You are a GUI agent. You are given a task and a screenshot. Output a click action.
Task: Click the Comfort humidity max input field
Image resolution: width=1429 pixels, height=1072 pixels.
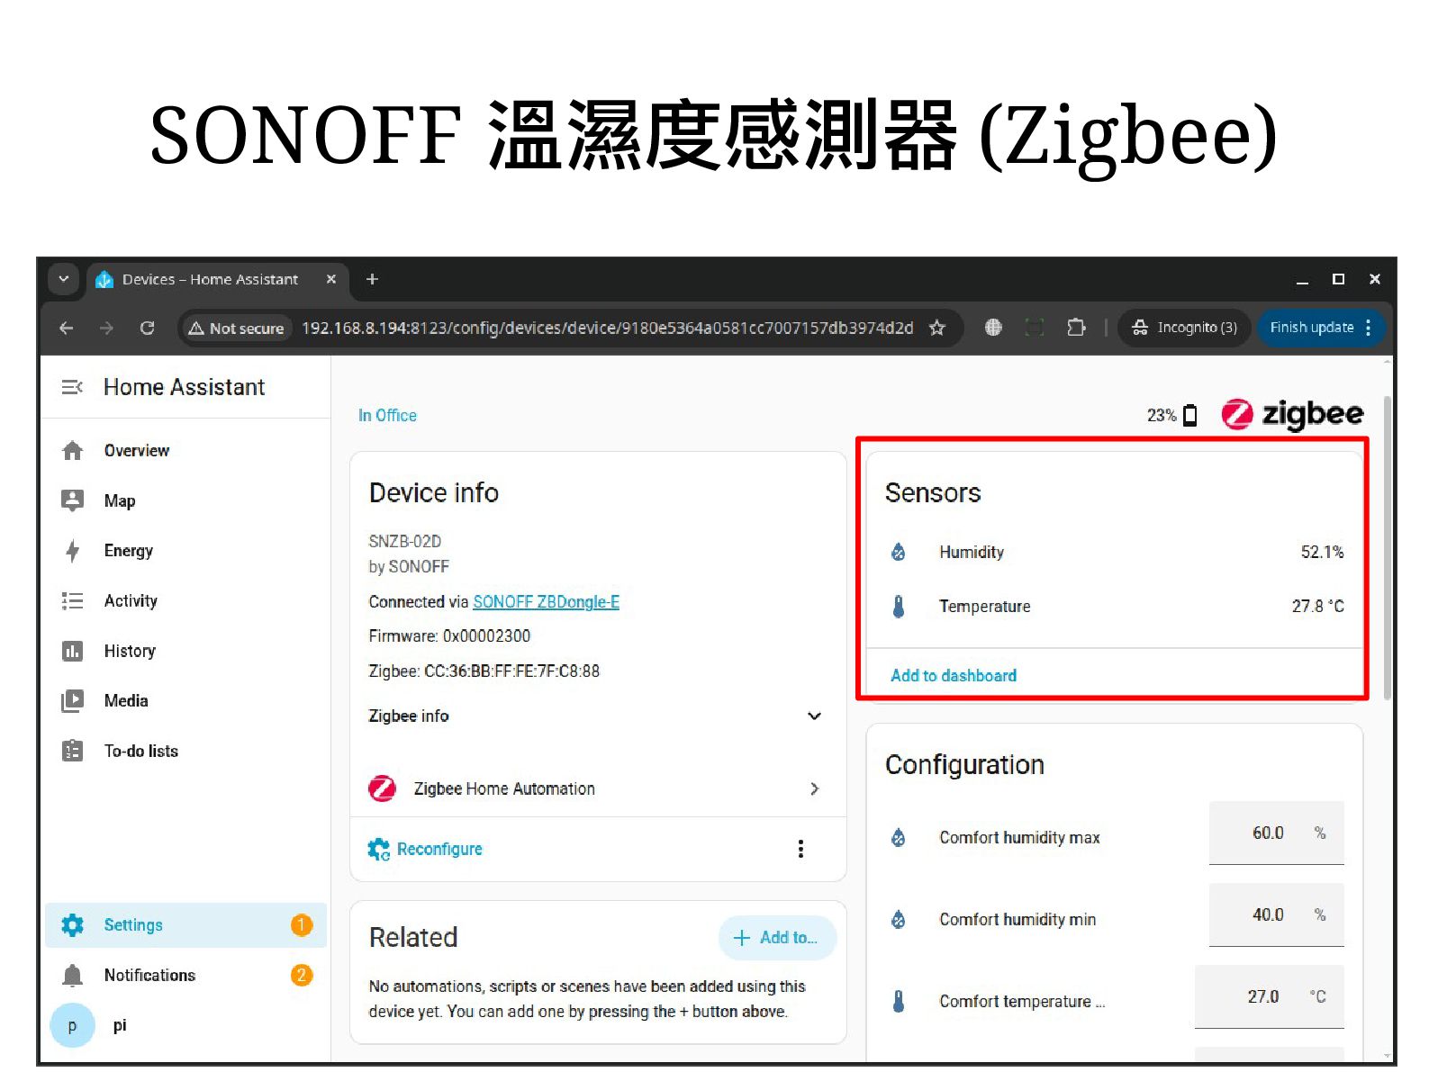tap(1276, 833)
